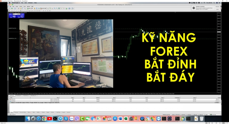Viewport: 229px width, 124px height.
Task: Switch to the Account History tab
Action: 23,112
